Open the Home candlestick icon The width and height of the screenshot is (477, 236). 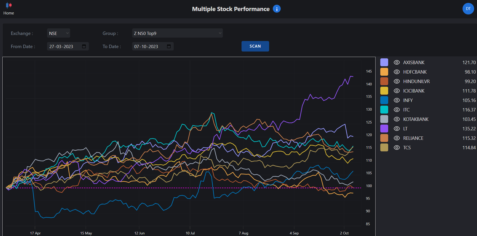(9, 5)
